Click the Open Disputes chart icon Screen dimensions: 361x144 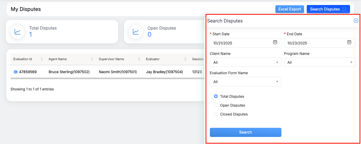tap(136, 32)
